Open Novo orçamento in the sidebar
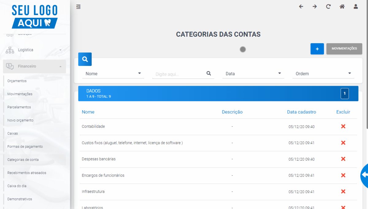 click(20, 120)
